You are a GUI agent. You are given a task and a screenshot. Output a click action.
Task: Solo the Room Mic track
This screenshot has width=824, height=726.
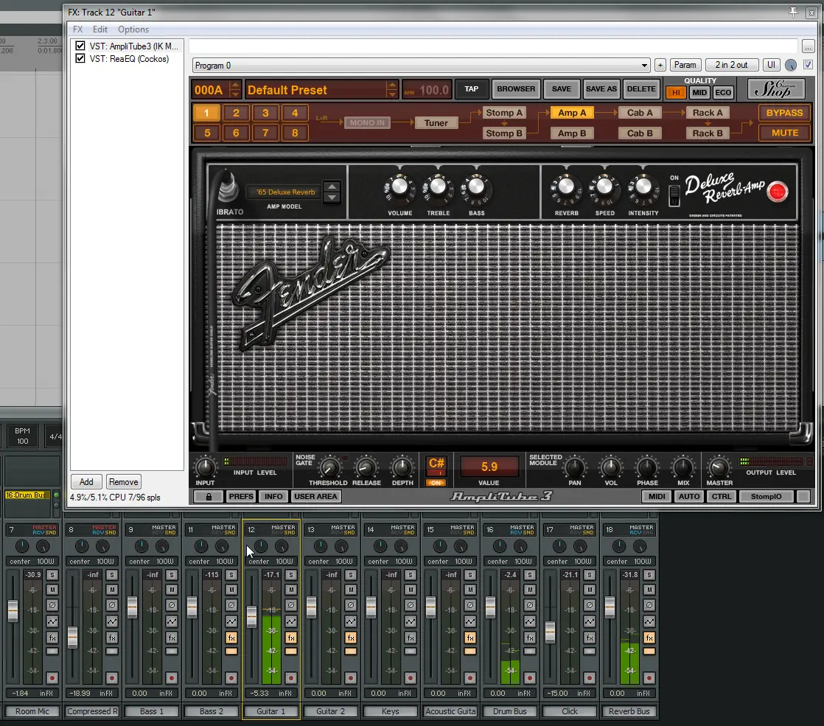(52, 575)
